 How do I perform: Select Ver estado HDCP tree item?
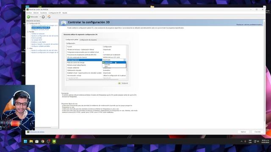tap(37, 40)
